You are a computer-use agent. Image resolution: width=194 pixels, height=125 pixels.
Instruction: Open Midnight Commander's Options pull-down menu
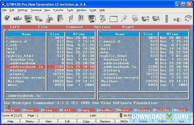click(102, 27)
